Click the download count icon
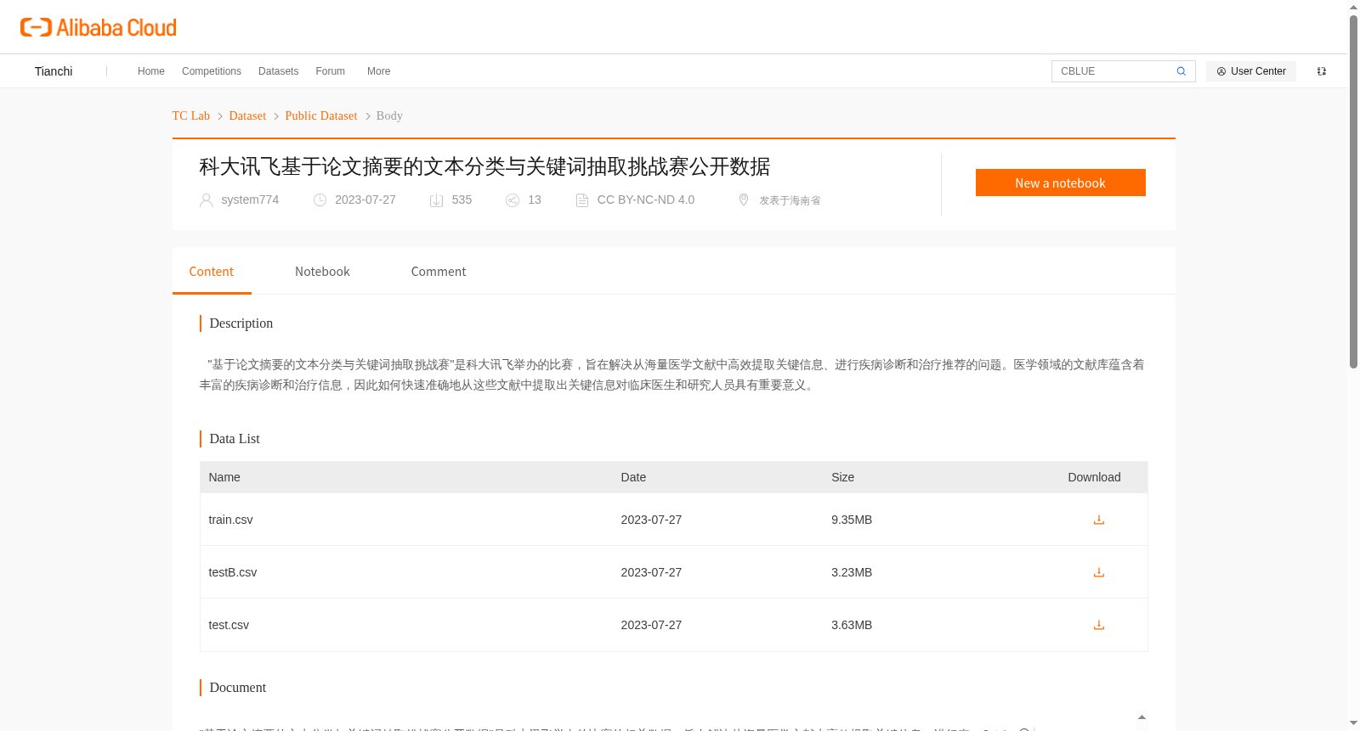 click(436, 200)
